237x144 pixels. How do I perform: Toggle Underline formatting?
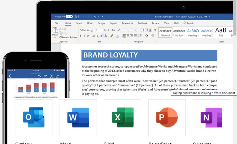pyautogui.click(x=88, y=36)
